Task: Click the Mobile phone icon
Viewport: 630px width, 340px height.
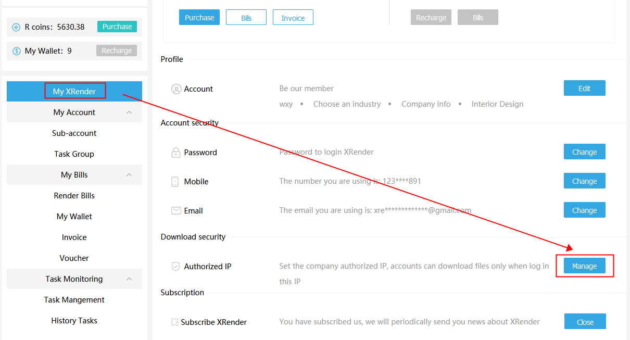Action: click(175, 182)
